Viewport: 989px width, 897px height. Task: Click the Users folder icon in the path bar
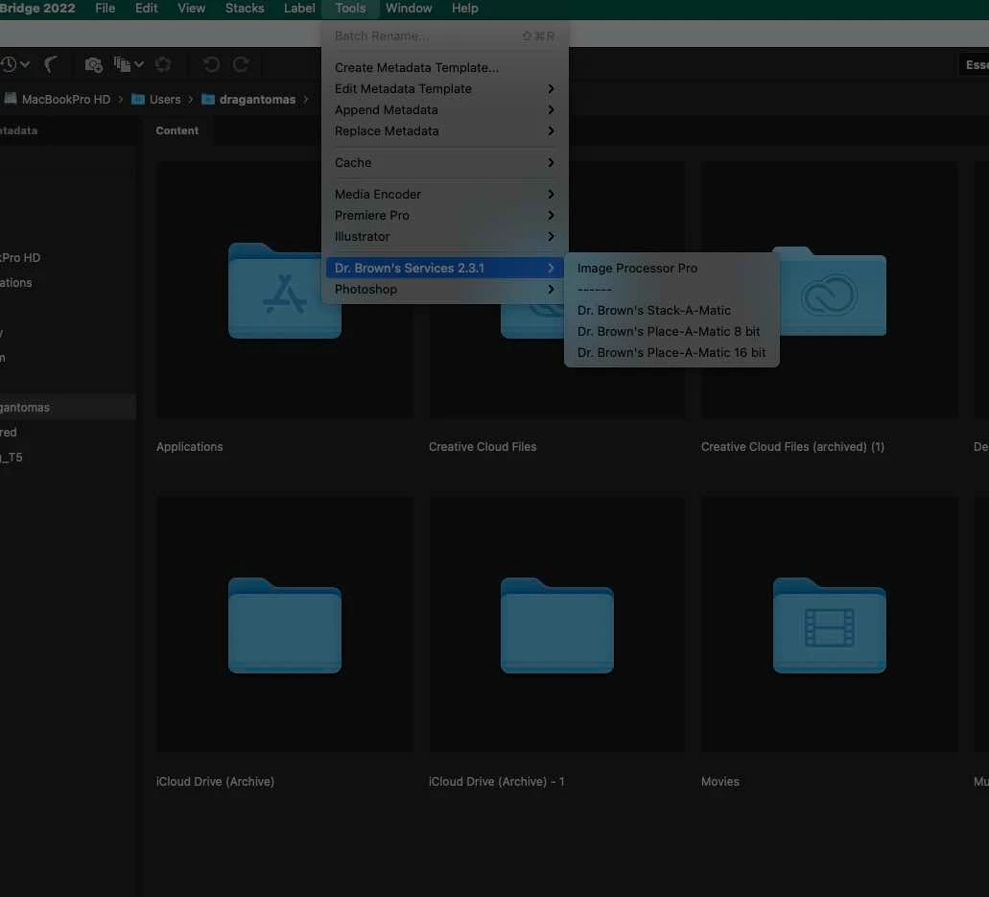(x=137, y=99)
